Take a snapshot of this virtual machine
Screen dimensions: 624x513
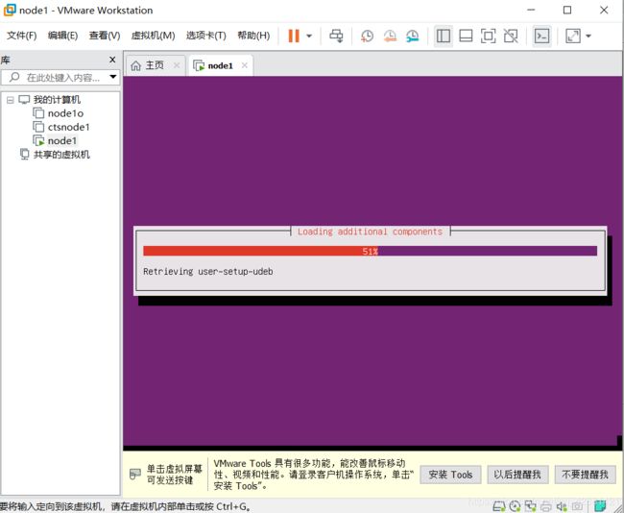tap(367, 36)
